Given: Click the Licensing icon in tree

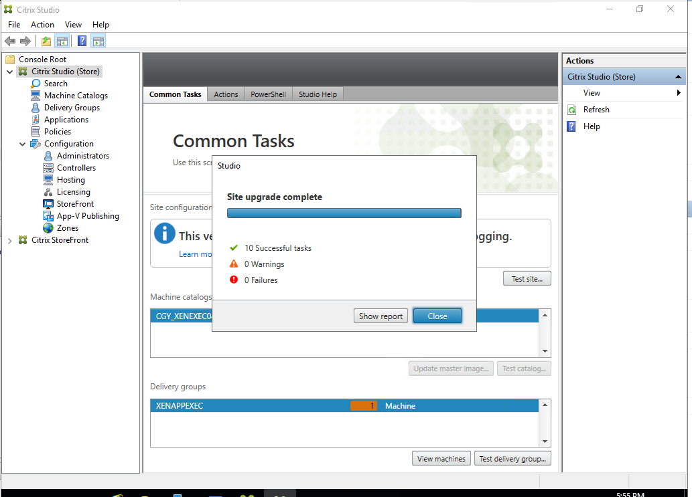Looking at the screenshot, I should [x=48, y=192].
